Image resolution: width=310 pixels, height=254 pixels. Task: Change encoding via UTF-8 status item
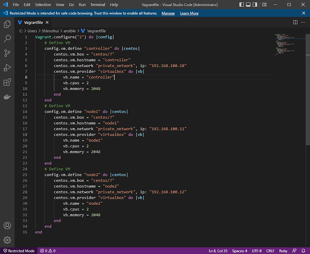[x=257, y=251]
